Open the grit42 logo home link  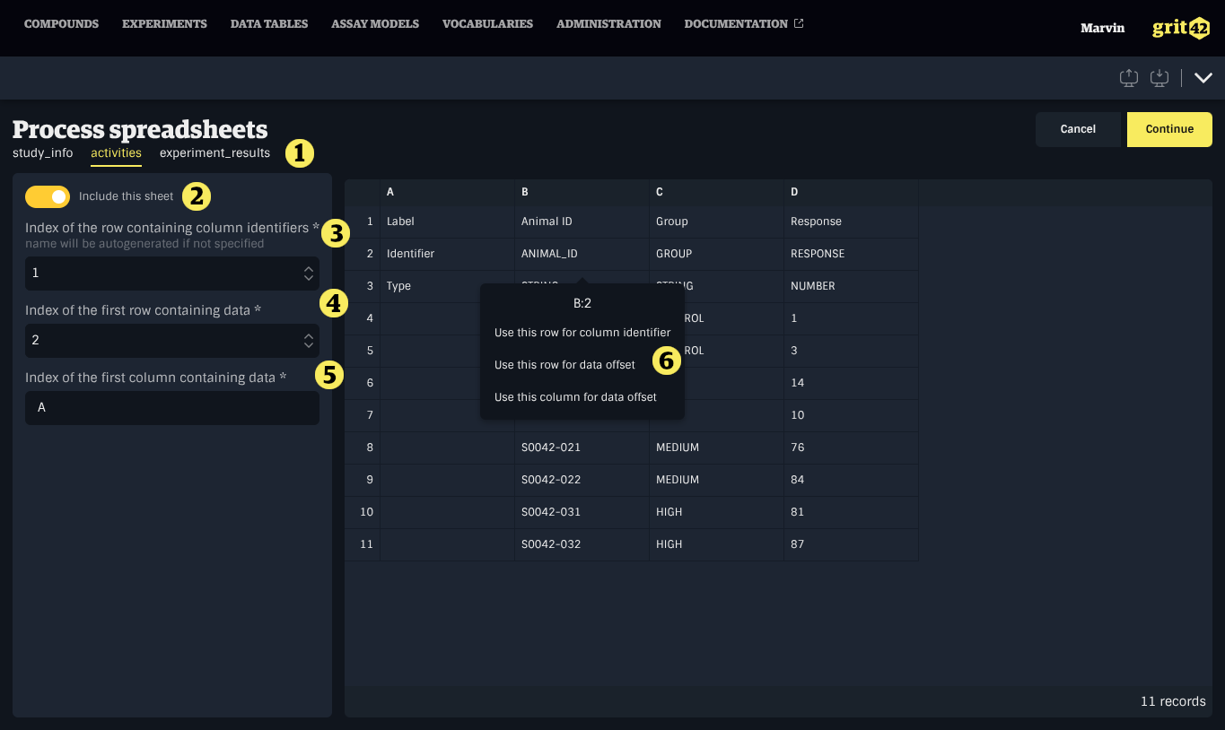point(1181,28)
